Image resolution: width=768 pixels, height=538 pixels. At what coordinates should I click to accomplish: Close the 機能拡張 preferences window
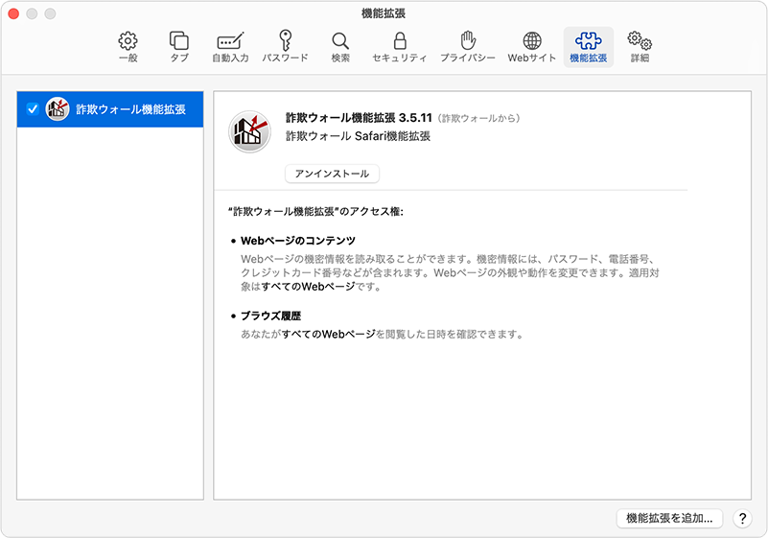14,14
